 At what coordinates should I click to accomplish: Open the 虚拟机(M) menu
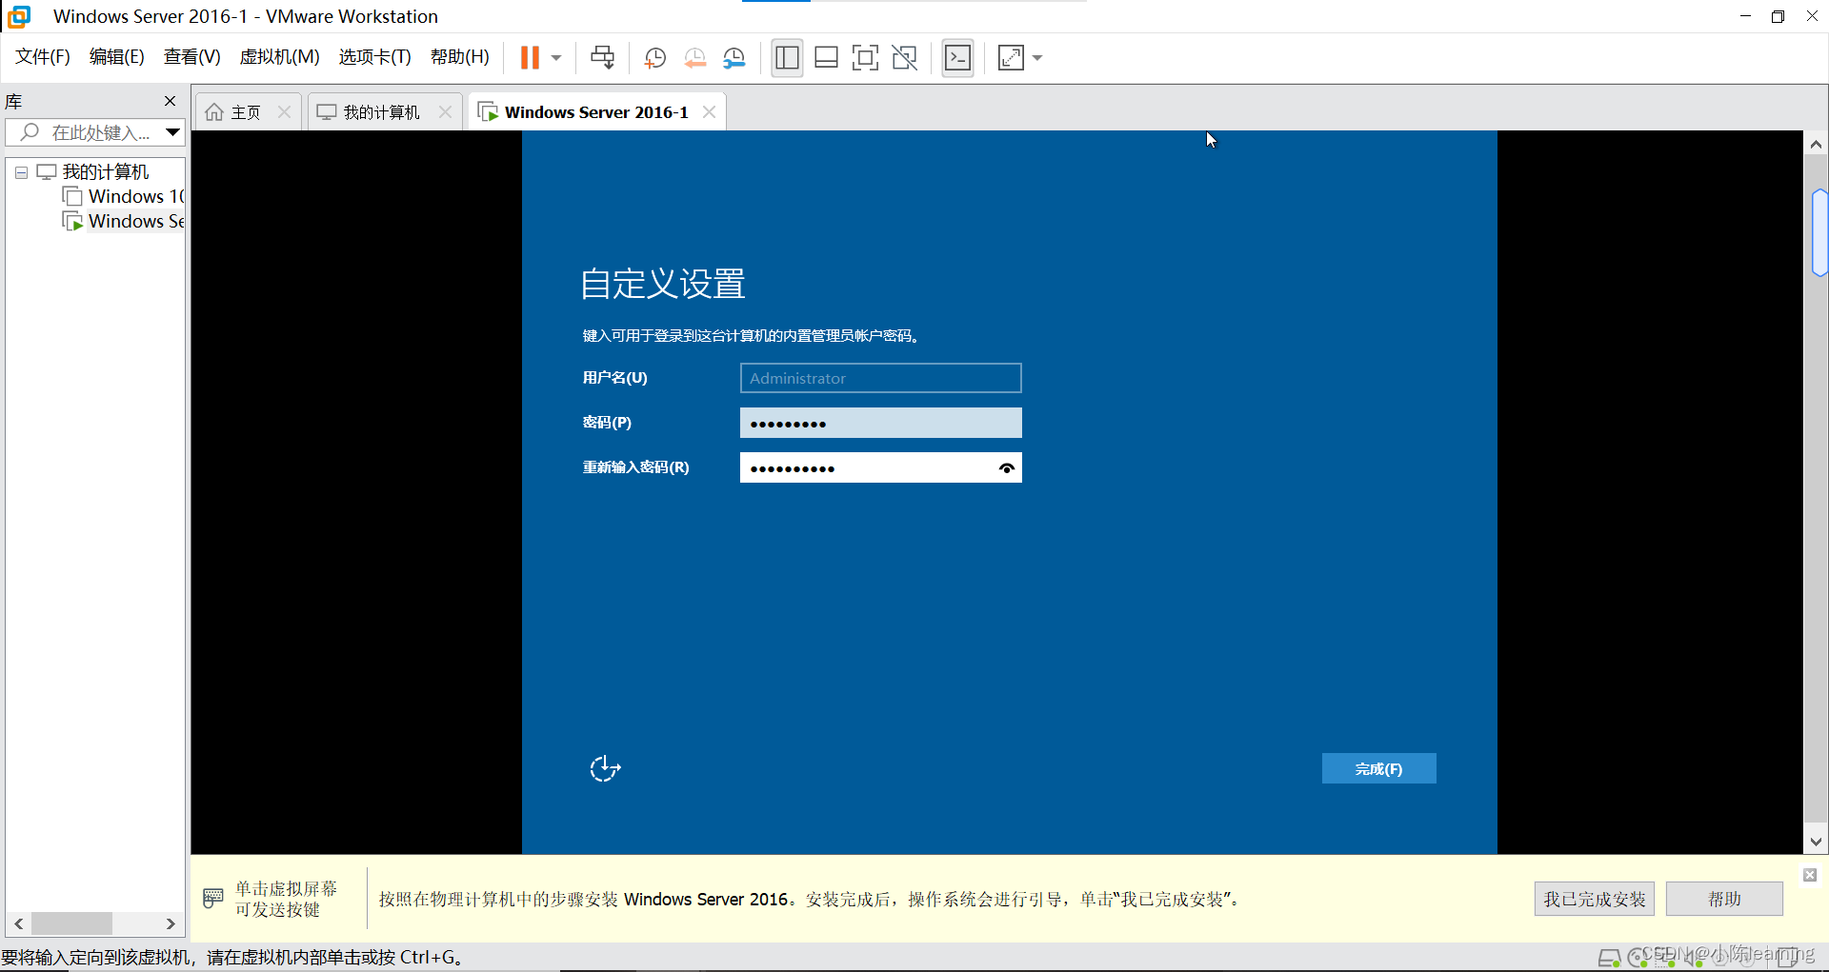279,57
